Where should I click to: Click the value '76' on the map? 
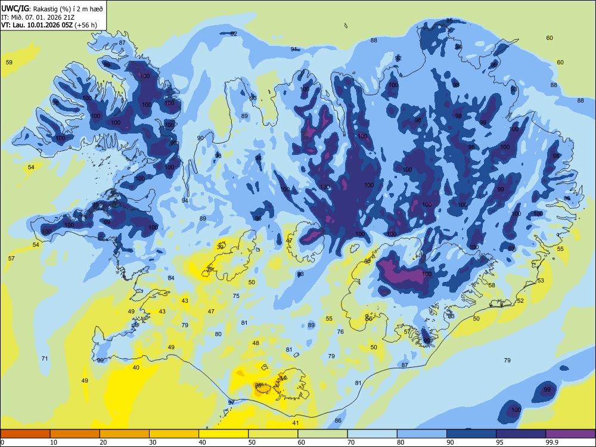pos(340,331)
